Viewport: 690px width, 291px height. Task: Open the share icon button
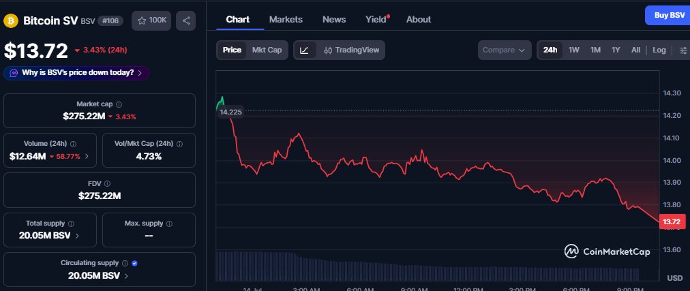185,20
